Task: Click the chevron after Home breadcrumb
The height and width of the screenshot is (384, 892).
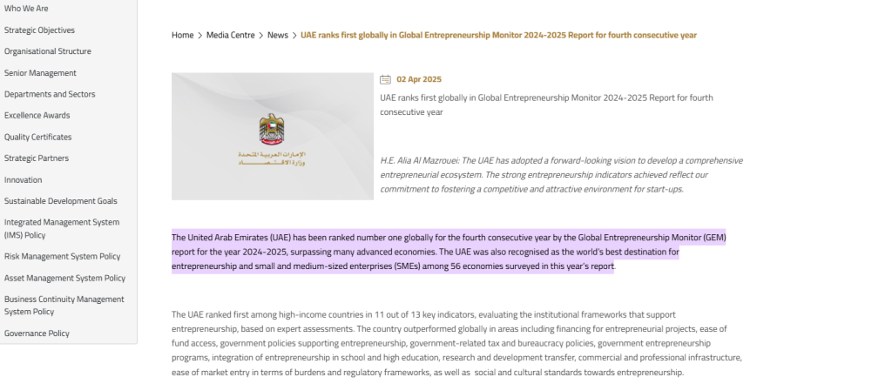Action: 200,36
